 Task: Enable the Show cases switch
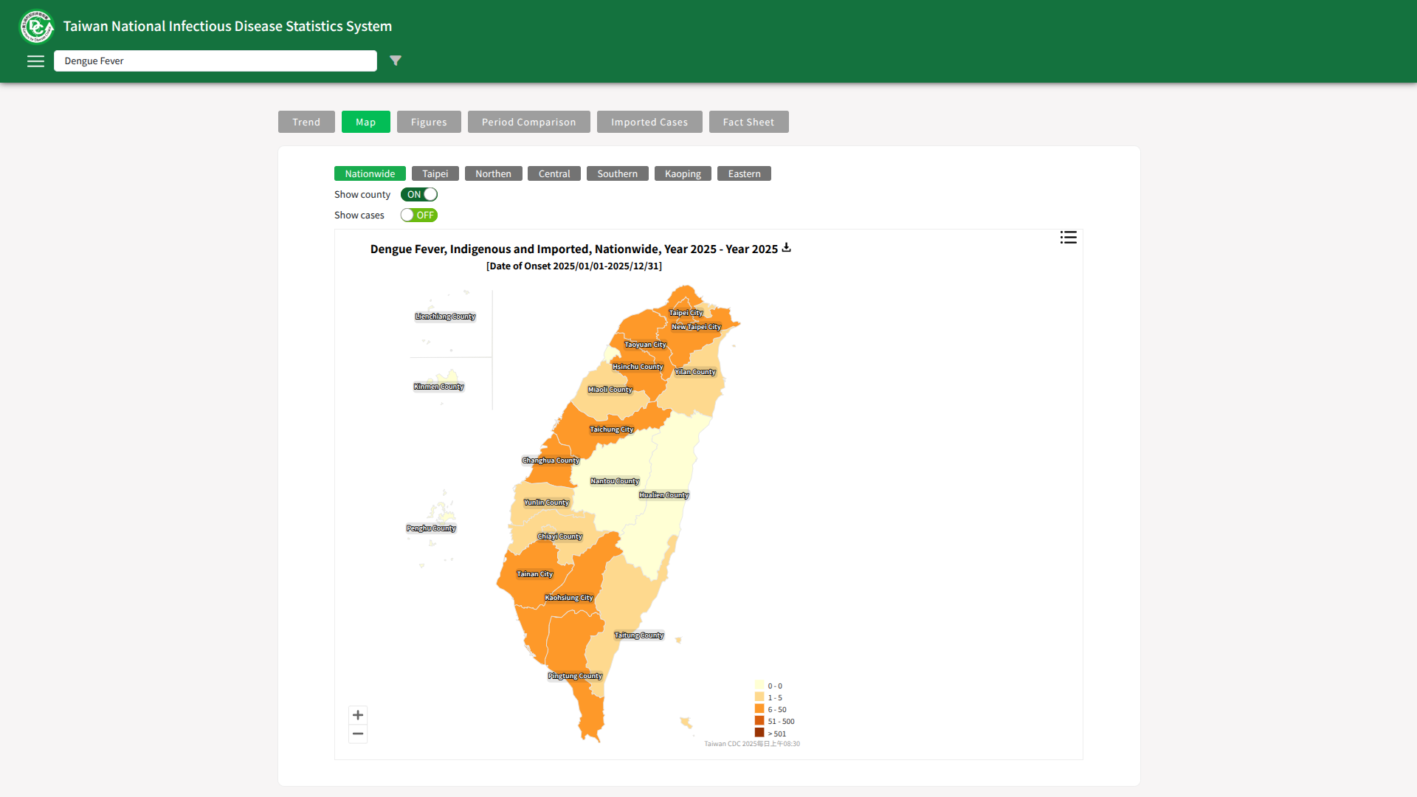419,215
